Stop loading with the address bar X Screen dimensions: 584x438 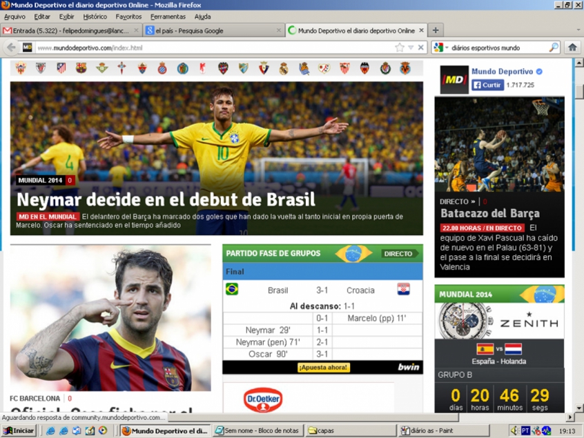click(x=421, y=48)
